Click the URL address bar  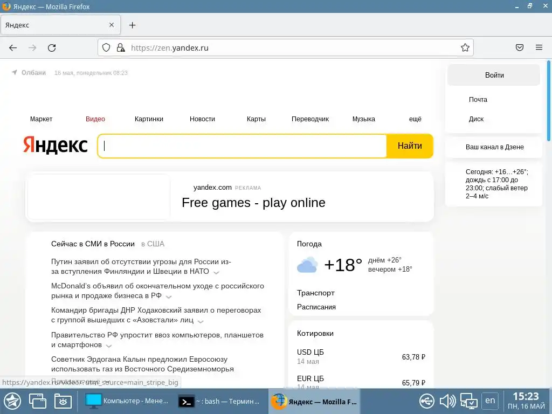pos(286,47)
